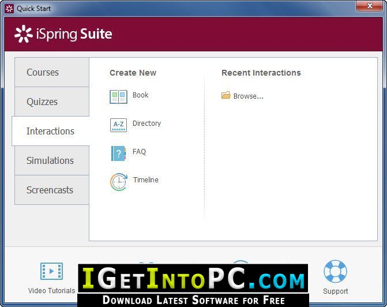
Task: Open the Simulations tab
Action: (x=52, y=160)
